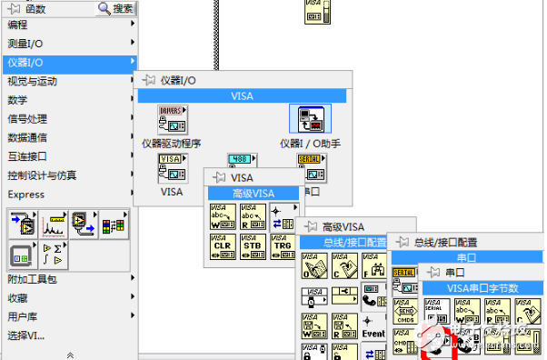Image resolution: width=547 pixels, height=360 pixels.
Task: Open the Express Signal Manipulation colored-grid icon
Action: click(x=114, y=225)
